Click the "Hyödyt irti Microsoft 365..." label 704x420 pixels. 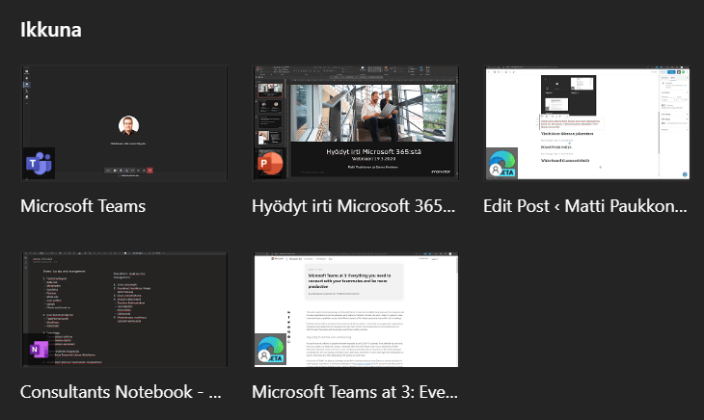point(353,206)
